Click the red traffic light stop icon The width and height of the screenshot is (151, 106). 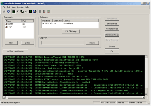(x=44, y=11)
